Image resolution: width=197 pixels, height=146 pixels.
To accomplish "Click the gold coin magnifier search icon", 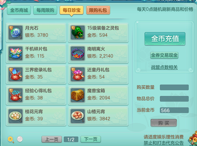I will point(11,139).
